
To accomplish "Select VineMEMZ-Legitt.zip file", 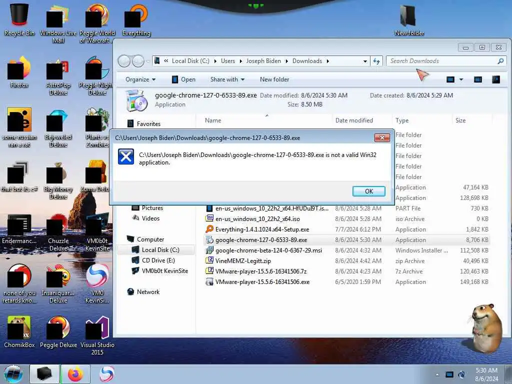I will click(347, 261).
